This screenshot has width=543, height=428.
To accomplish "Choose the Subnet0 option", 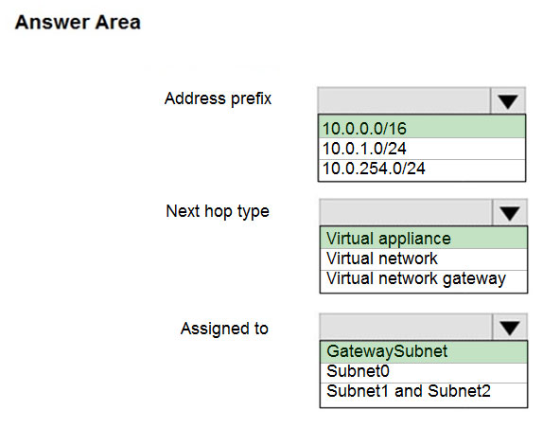I will coord(424,372).
